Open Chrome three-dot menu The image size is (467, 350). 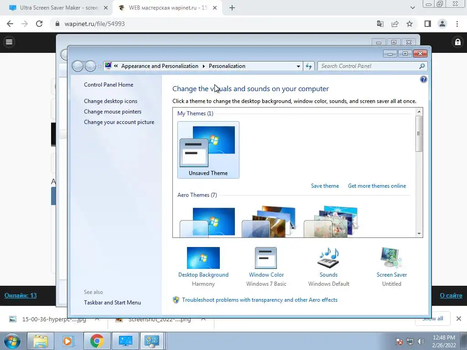(x=457, y=24)
